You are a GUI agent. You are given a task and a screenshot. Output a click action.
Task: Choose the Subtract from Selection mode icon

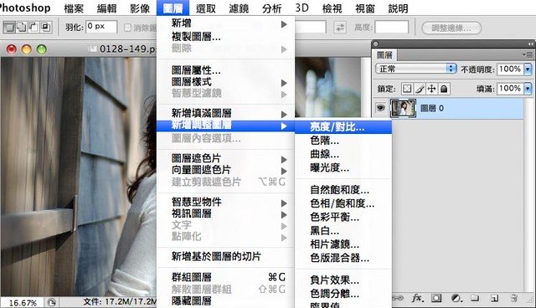[33, 27]
